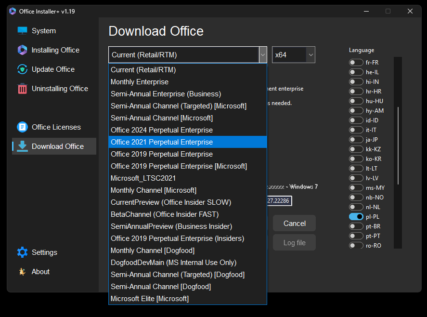
Task: Pick Semi-Annual Channel (Targeted) [Microsoft]
Action: pyautogui.click(x=188, y=106)
